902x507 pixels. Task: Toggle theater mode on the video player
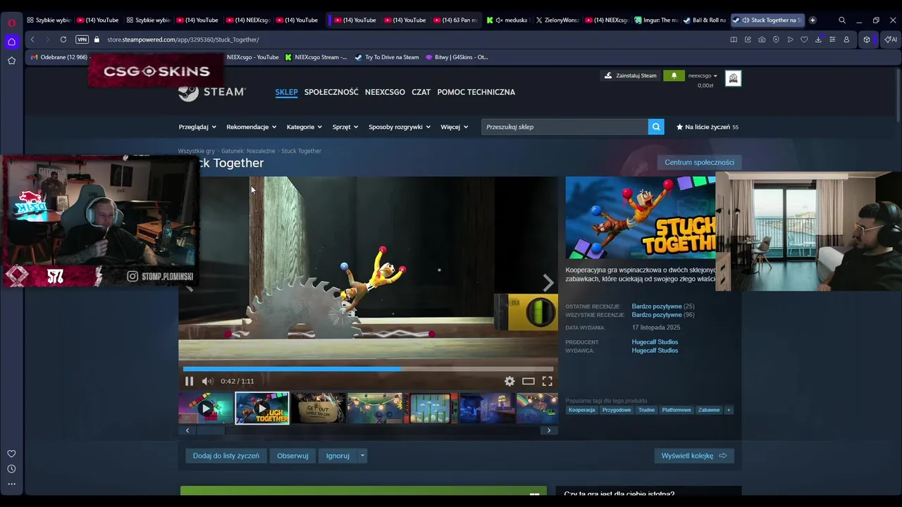pyautogui.click(x=529, y=381)
